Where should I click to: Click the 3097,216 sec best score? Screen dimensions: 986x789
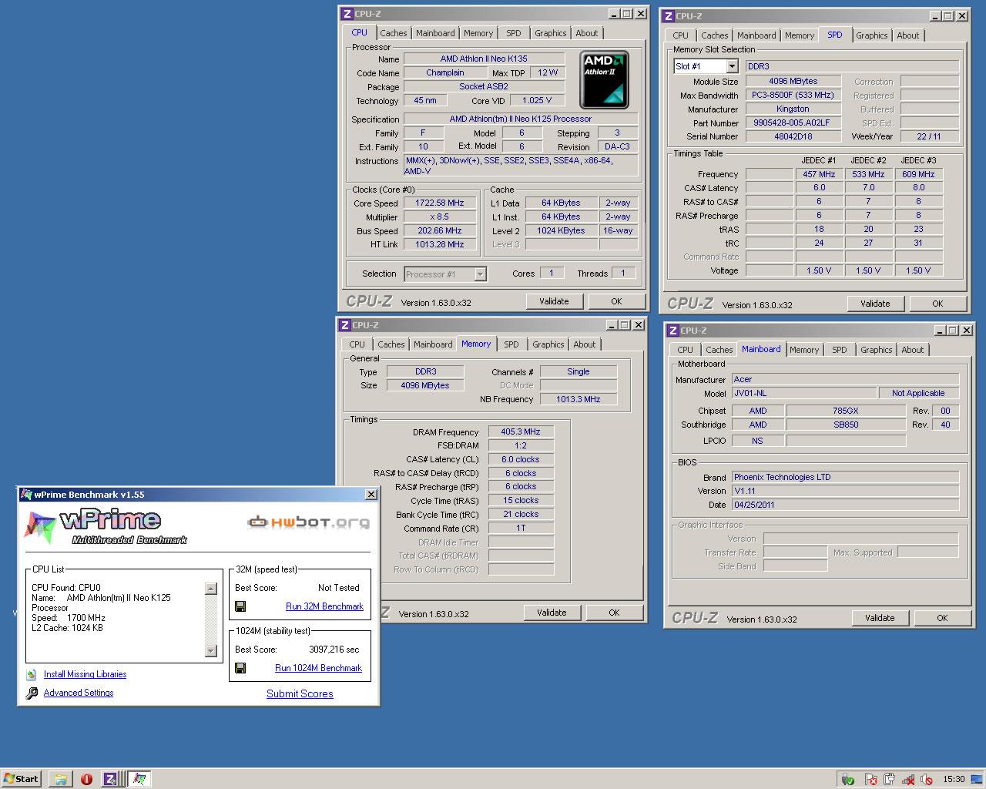pyautogui.click(x=334, y=650)
